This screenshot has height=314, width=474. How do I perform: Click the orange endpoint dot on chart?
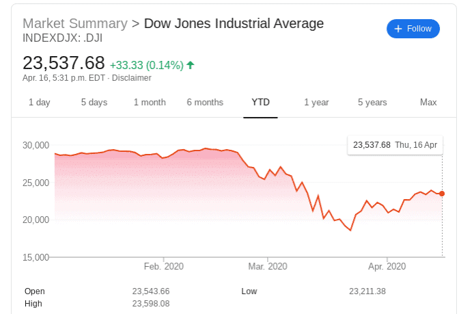point(442,194)
